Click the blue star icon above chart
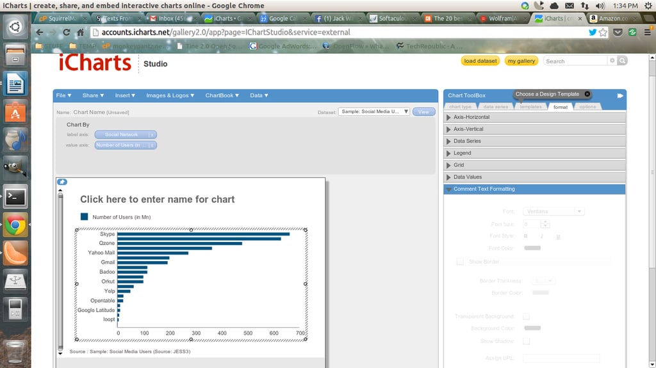 point(62,182)
